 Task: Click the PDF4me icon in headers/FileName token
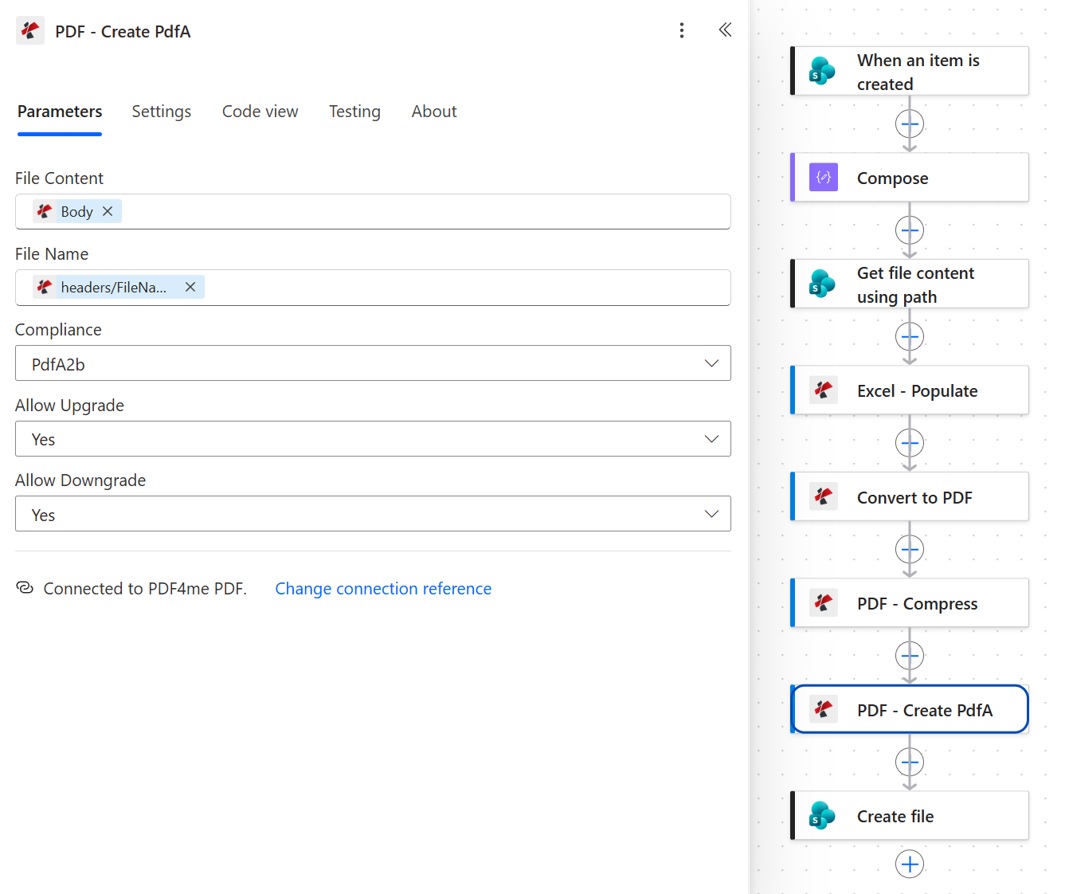pos(45,287)
